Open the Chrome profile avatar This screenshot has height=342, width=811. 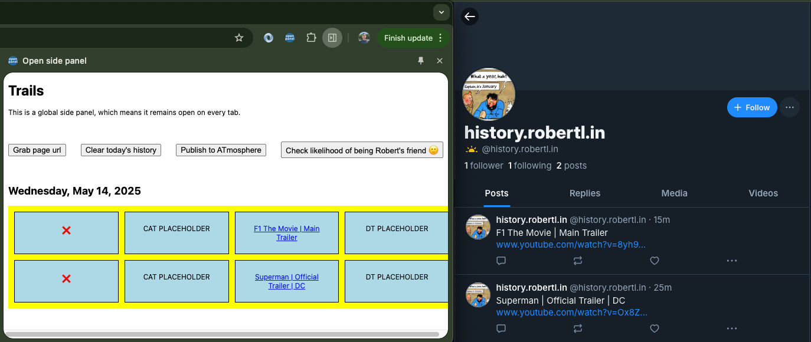[x=364, y=38]
